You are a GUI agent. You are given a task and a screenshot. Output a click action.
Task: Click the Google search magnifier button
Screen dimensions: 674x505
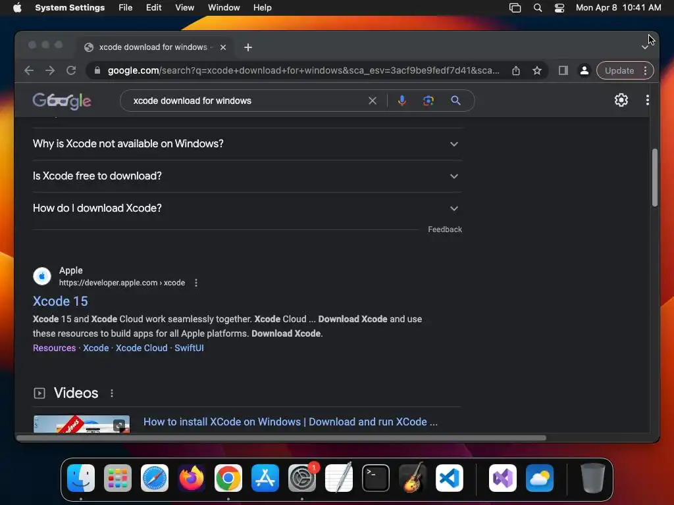tap(455, 101)
